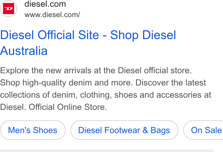This screenshot has width=223, height=152.
Task: Click the word "Shoes" on the men's chip
Action: [x=45, y=130]
